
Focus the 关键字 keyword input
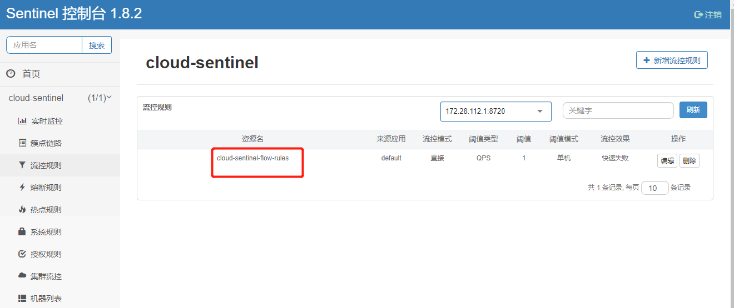[618, 110]
